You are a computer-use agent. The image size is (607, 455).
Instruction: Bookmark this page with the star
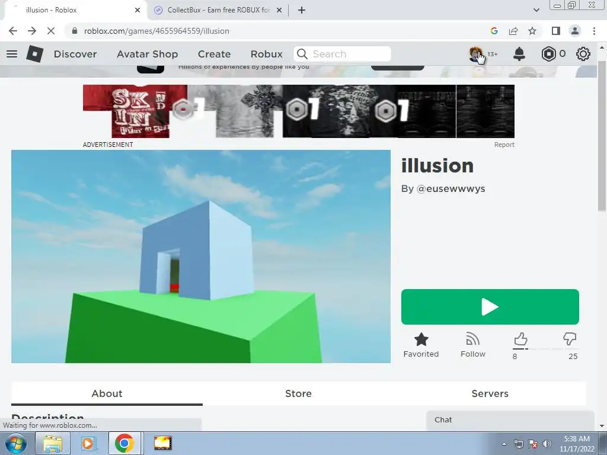click(532, 31)
